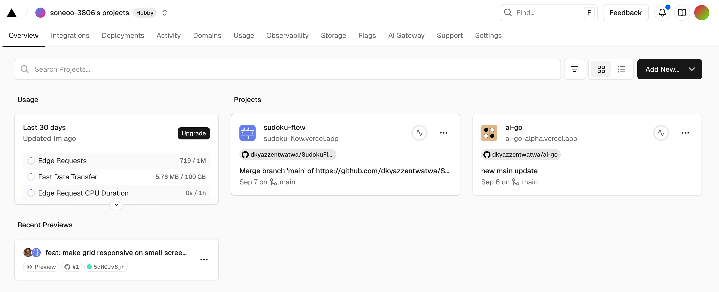Viewport: 719px width, 292px height.
Task: Open notifications bell icon
Action: point(662,13)
